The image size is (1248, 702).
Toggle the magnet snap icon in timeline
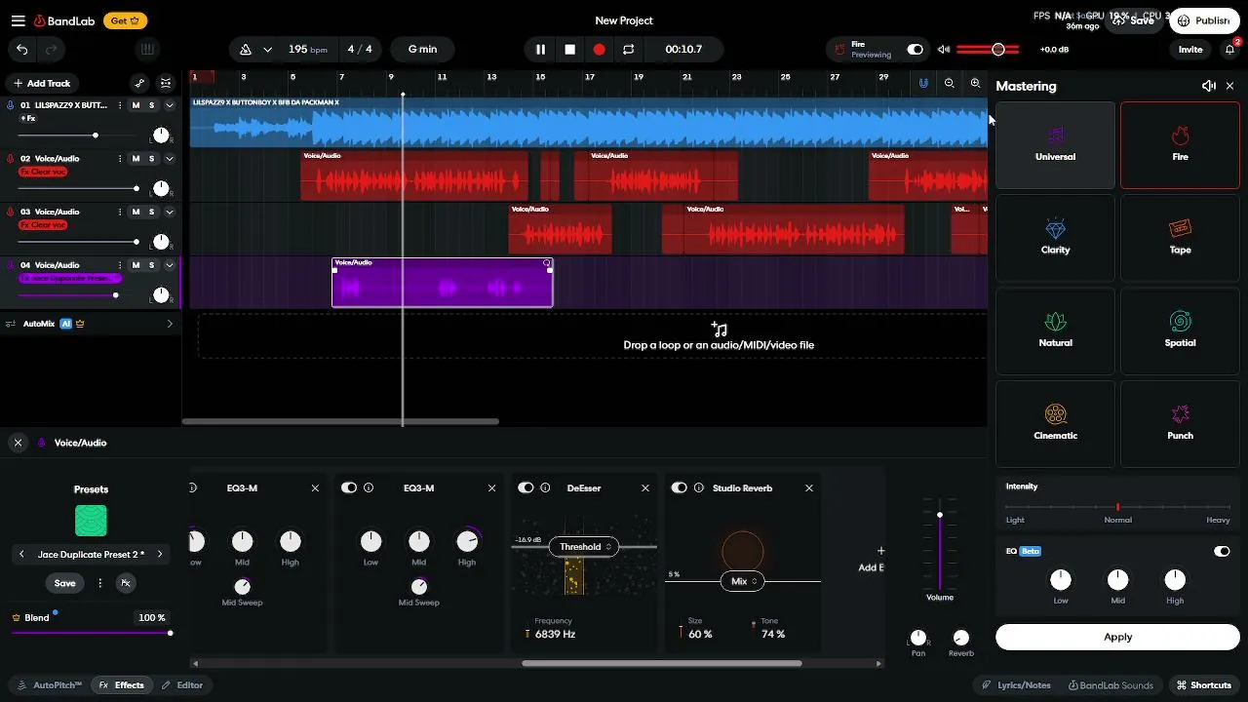[923, 84]
